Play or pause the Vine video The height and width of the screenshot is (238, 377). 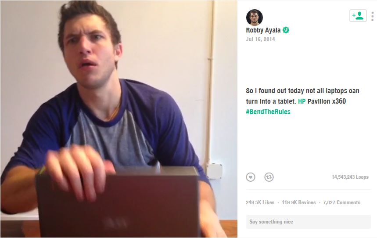(x=119, y=119)
